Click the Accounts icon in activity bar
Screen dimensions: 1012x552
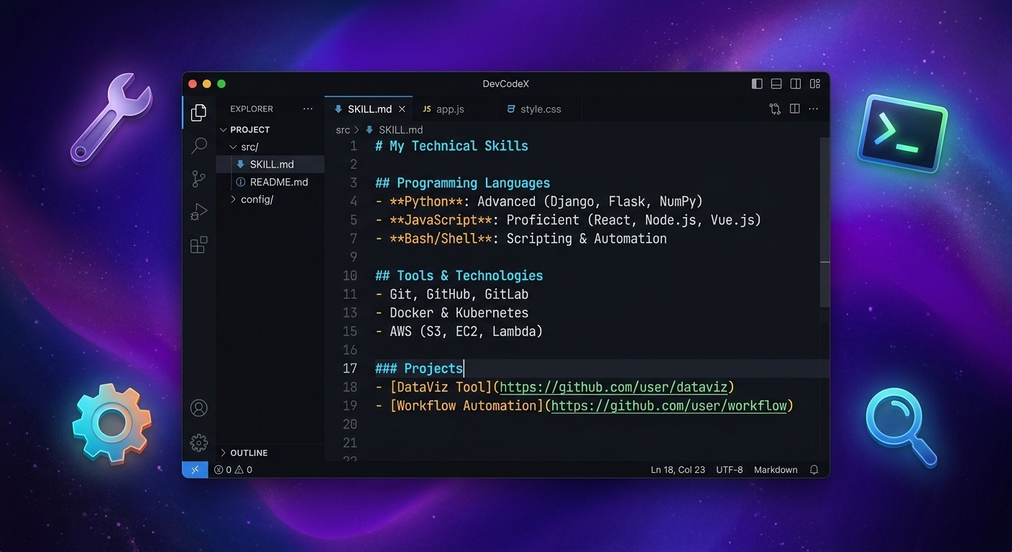[199, 408]
